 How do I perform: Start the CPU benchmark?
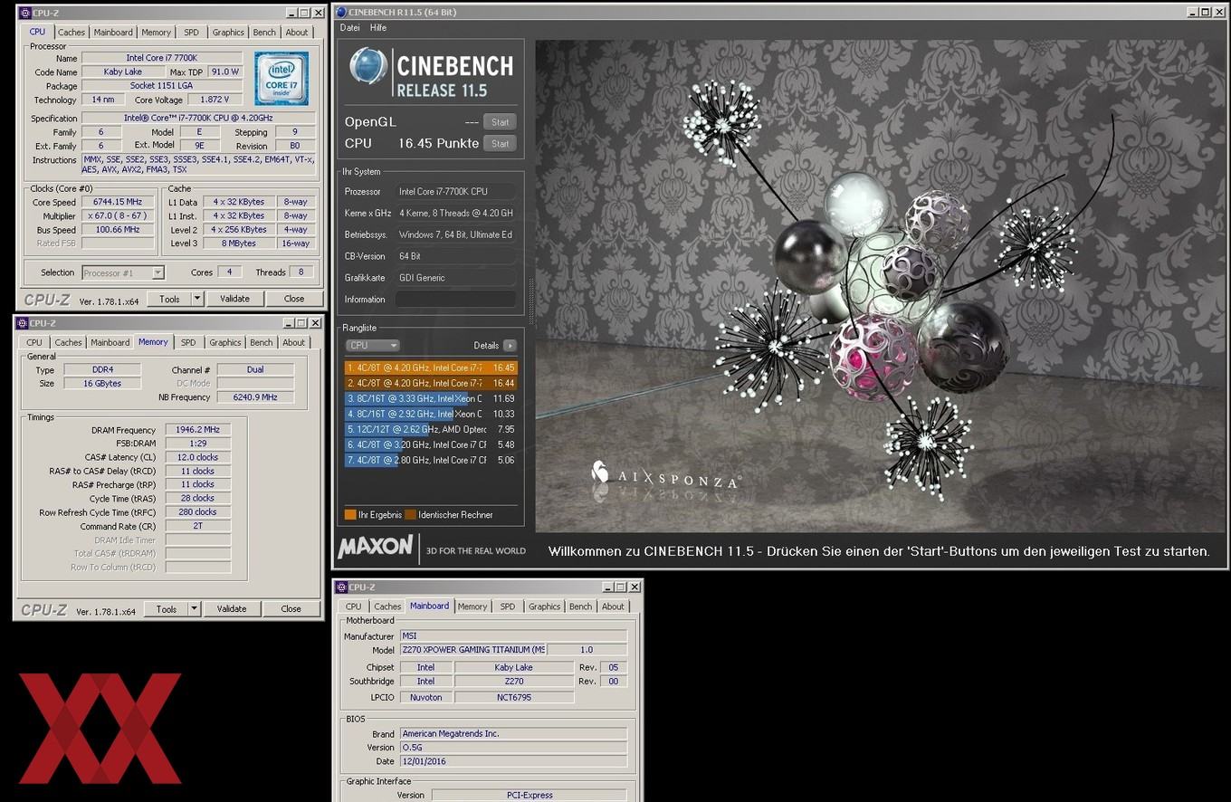click(500, 144)
